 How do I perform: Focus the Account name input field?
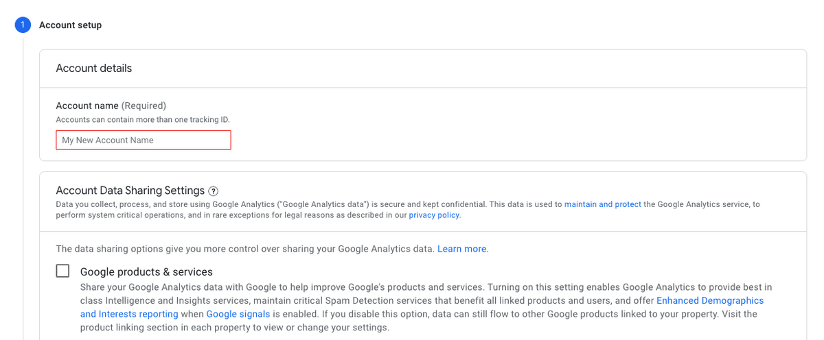(144, 140)
